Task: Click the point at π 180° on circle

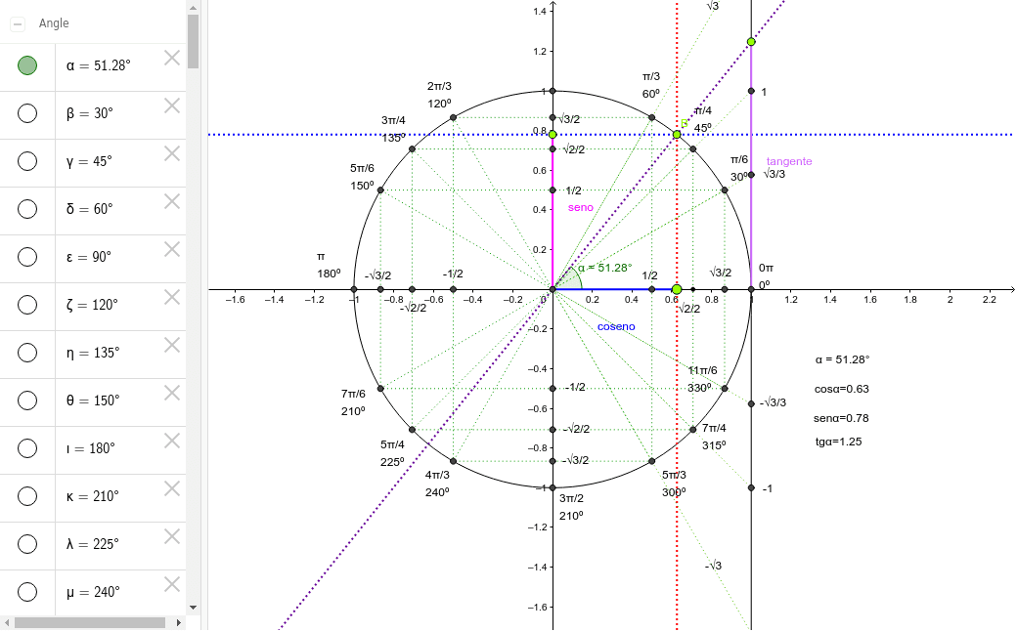Action: click(354, 289)
